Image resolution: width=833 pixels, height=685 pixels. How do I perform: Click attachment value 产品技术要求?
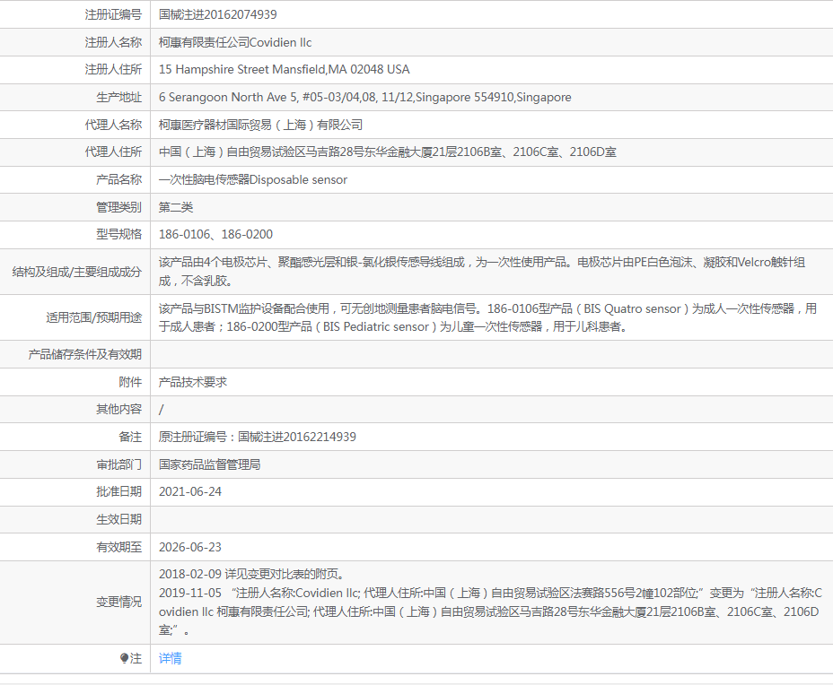tap(193, 382)
